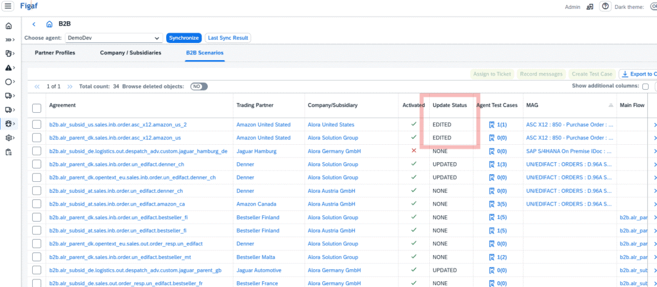The image size is (657, 287).
Task: Click the home icon next to B2B title
Action: point(49,24)
